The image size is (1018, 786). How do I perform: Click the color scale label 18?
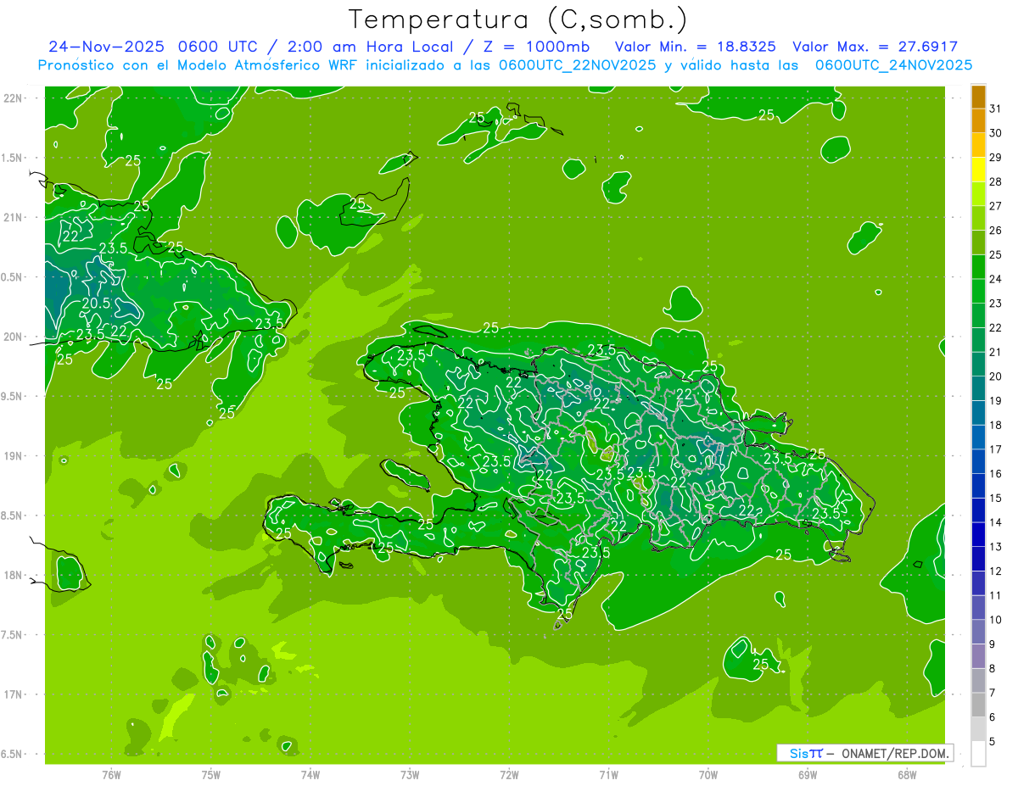[996, 426]
